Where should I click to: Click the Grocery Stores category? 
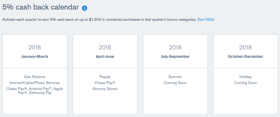105,89
